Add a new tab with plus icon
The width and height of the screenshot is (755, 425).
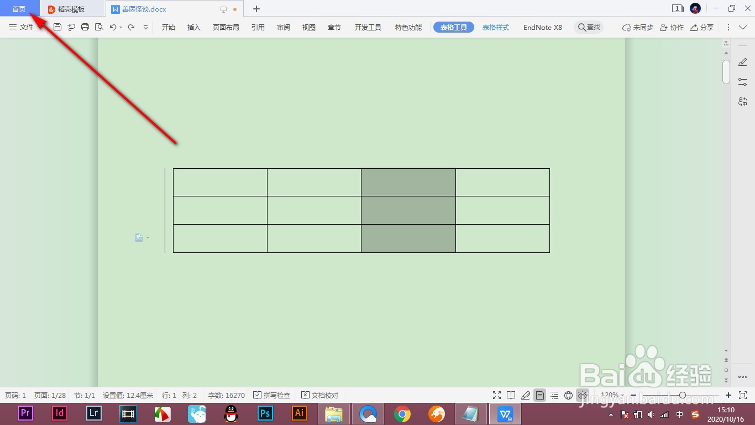click(256, 9)
